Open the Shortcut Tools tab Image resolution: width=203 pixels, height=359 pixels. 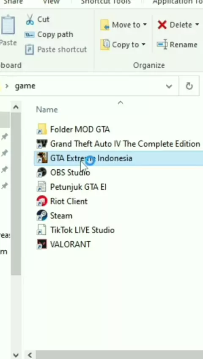click(x=106, y=2)
